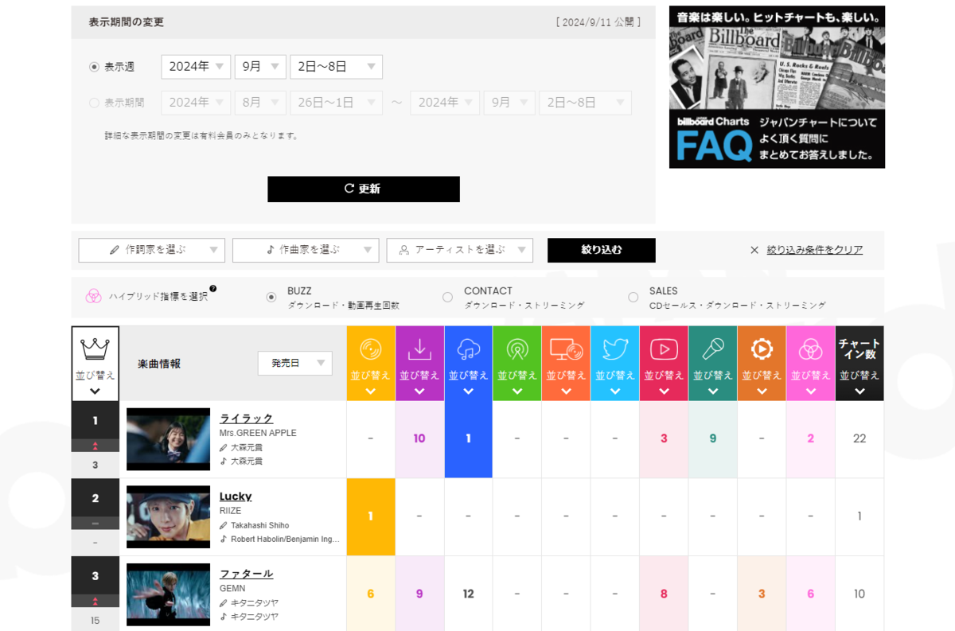The image size is (955, 631).
Task: Sort by pink hybrid circles icon column
Action: pos(810,364)
